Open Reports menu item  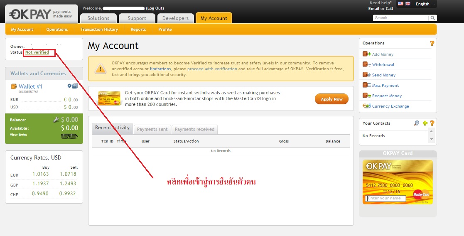click(x=138, y=29)
